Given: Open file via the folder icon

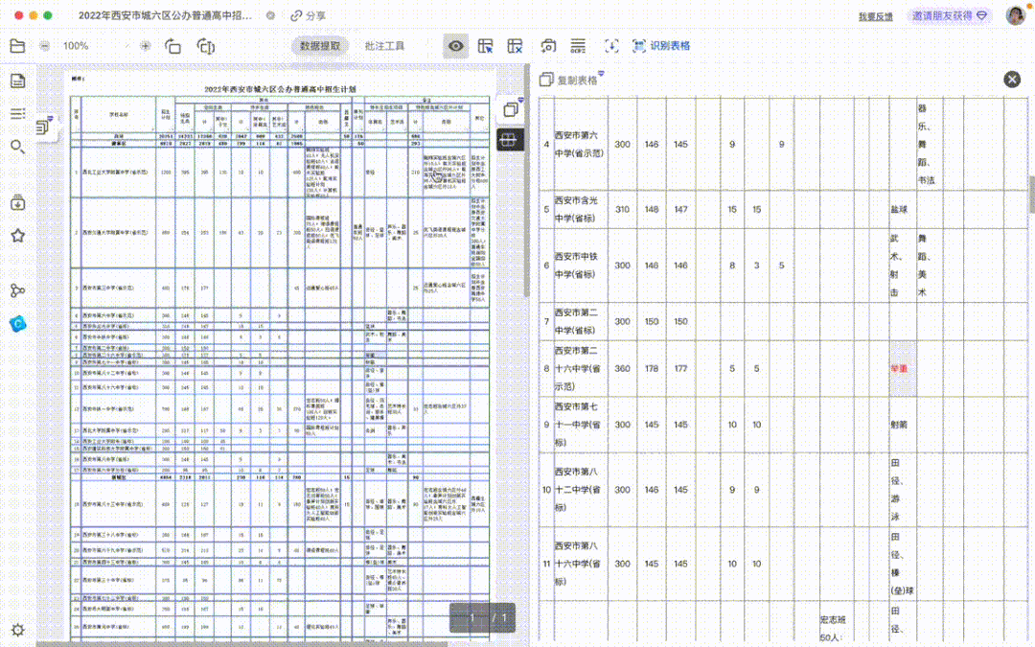Looking at the screenshot, I should (18, 46).
